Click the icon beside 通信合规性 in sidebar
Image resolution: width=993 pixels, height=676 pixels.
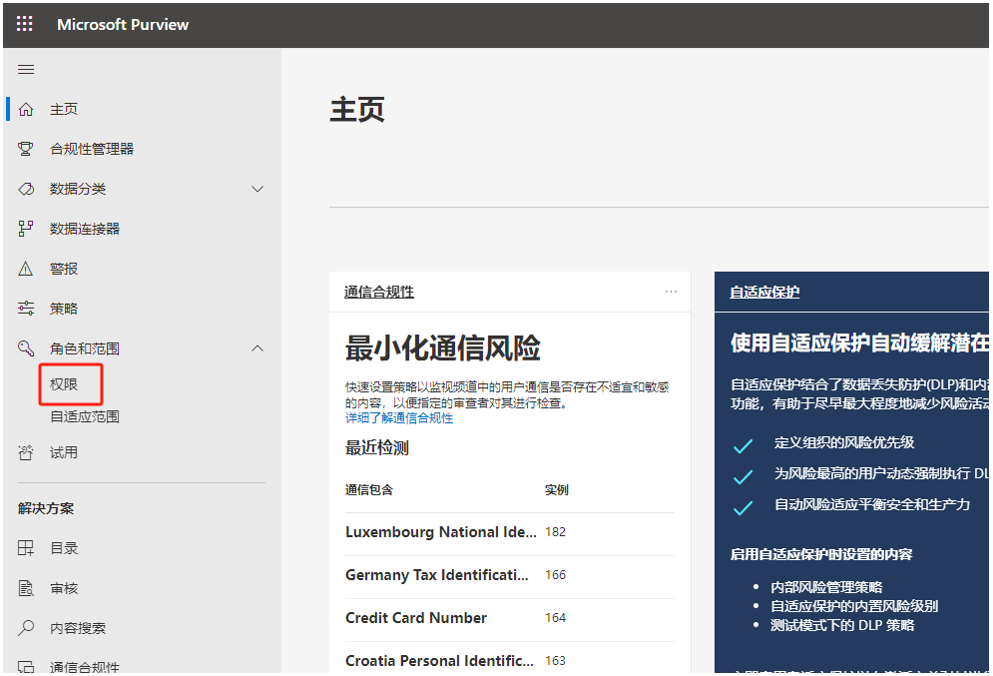[x=26, y=666]
